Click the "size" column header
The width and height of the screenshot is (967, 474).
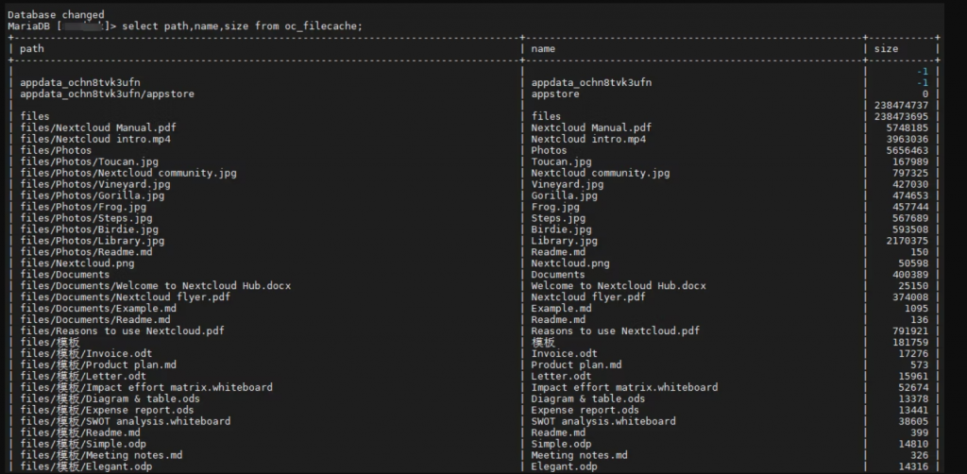pos(886,49)
